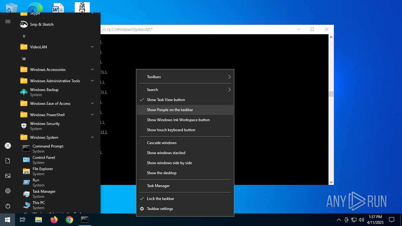Image resolution: width=402 pixels, height=226 pixels.
Task: Click console scrollbar up arrow
Action: 331,37
